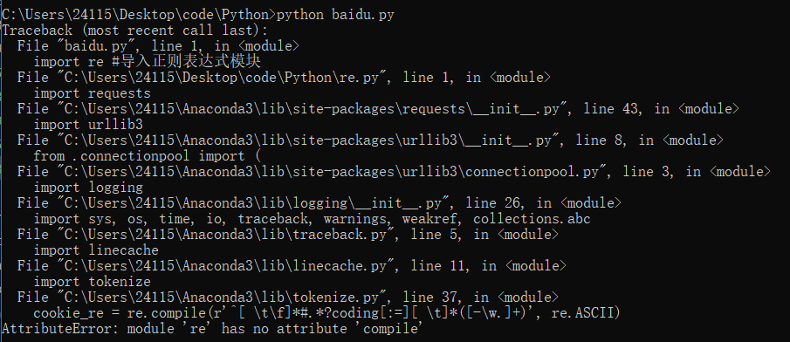Click the logging\__init__.py line 26 entry
The width and height of the screenshot is (790, 342).
[319, 203]
